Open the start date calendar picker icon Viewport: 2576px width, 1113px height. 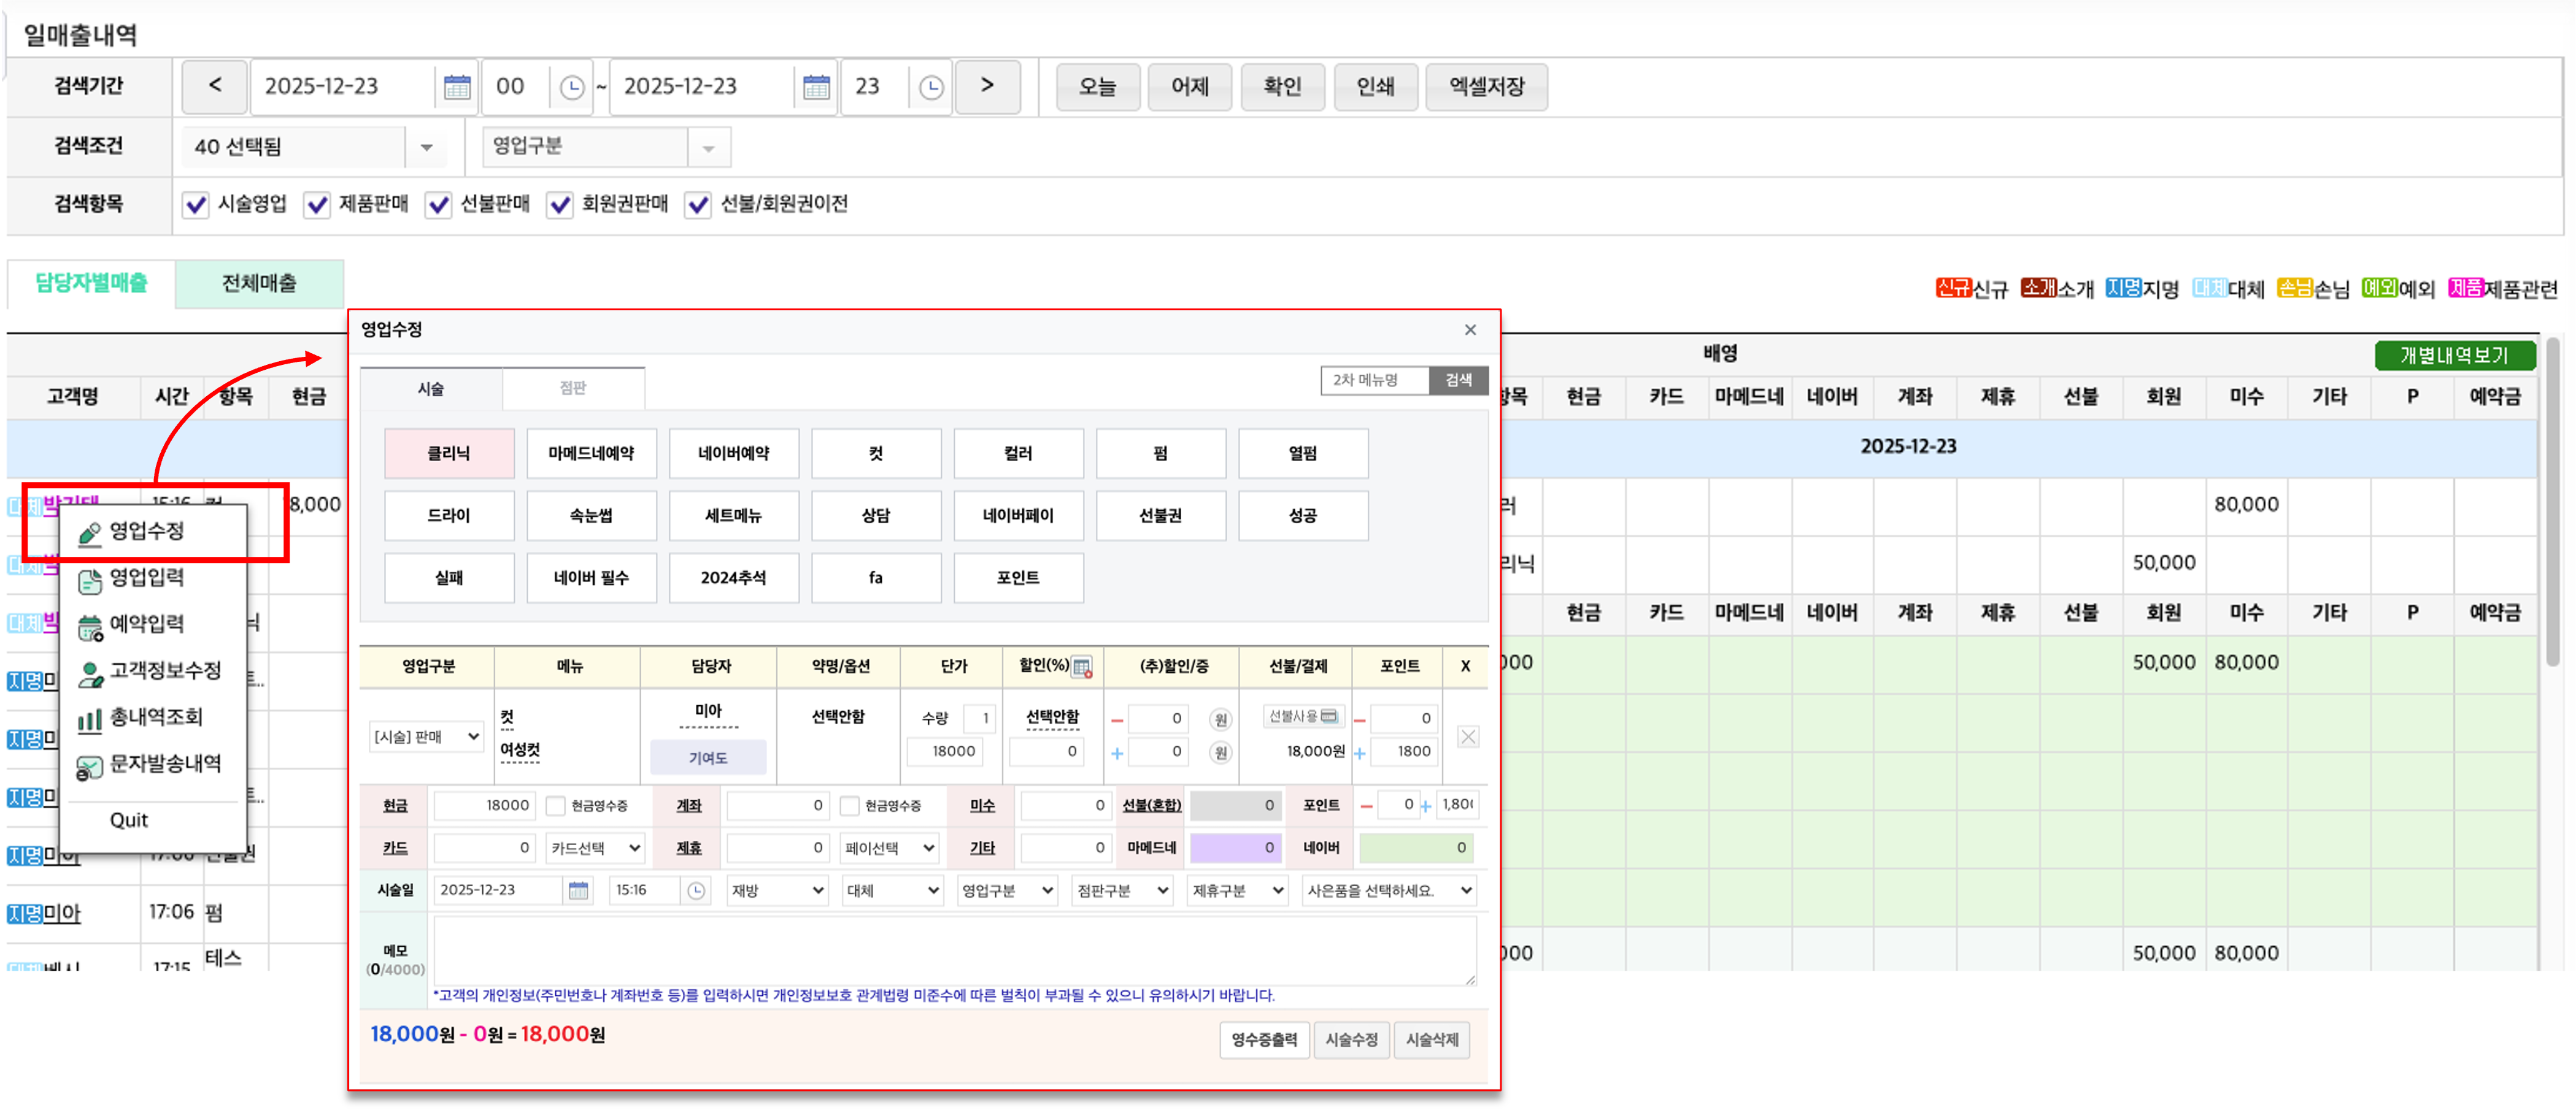(x=457, y=87)
